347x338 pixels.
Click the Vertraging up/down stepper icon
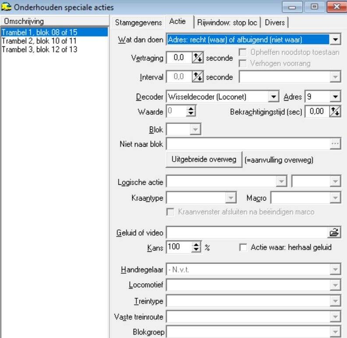[x=198, y=58]
